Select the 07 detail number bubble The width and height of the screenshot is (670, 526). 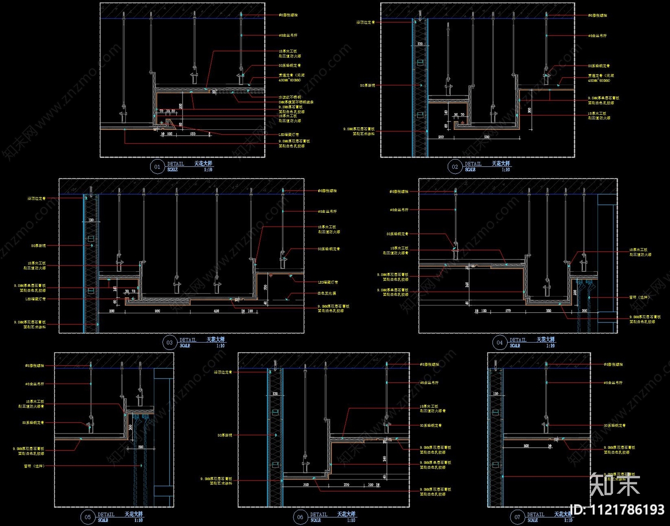(517, 517)
